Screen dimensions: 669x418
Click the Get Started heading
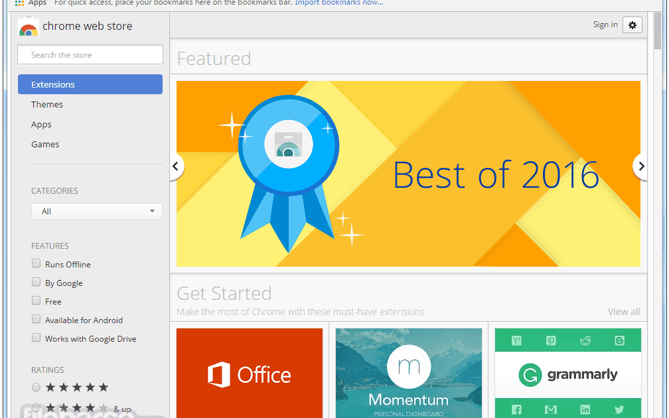(x=224, y=293)
